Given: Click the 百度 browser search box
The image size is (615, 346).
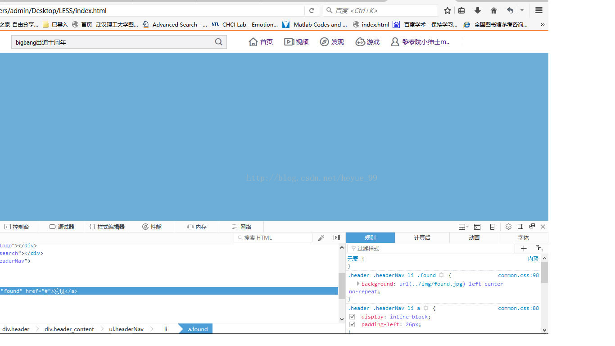Looking at the screenshot, I should [380, 10].
